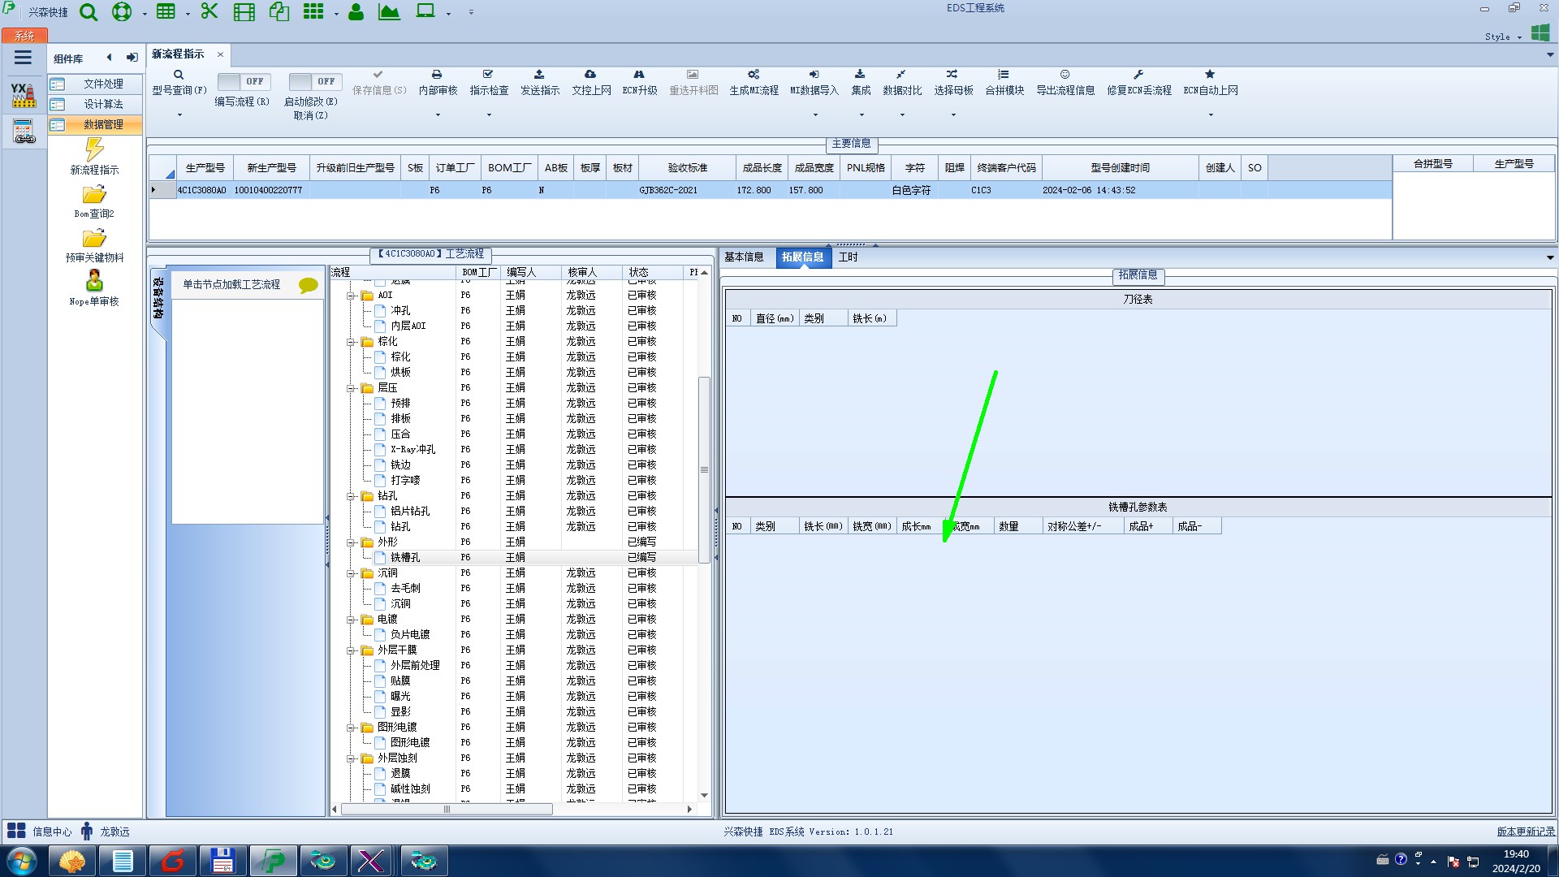The width and height of the screenshot is (1559, 877).
Task: Select the X-Ray冲孔 tree node
Action: pyautogui.click(x=412, y=449)
